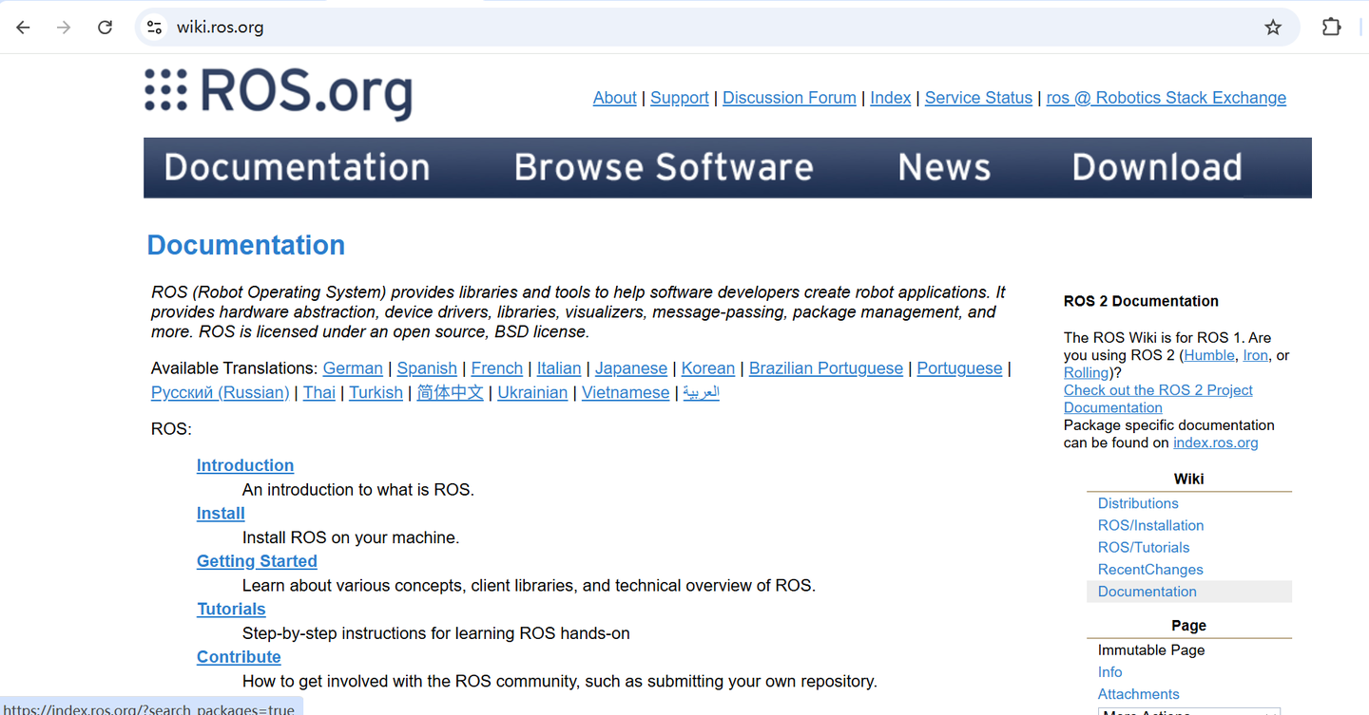This screenshot has height=715, width=1369.
Task: Open the Index link in header
Action: click(891, 98)
